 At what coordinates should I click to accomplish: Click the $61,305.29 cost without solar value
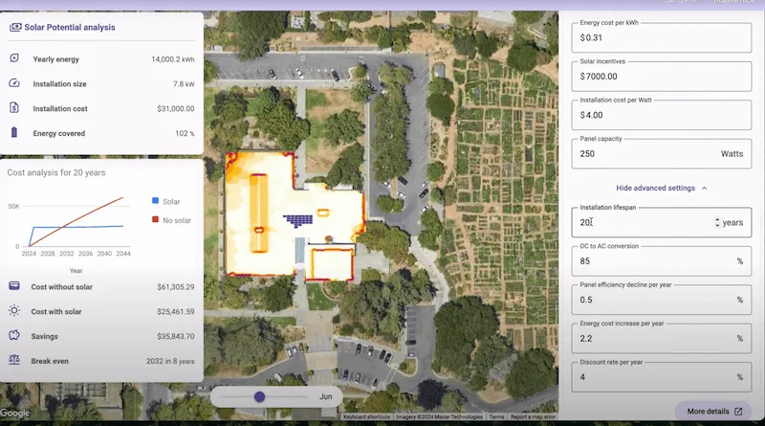pyautogui.click(x=176, y=287)
